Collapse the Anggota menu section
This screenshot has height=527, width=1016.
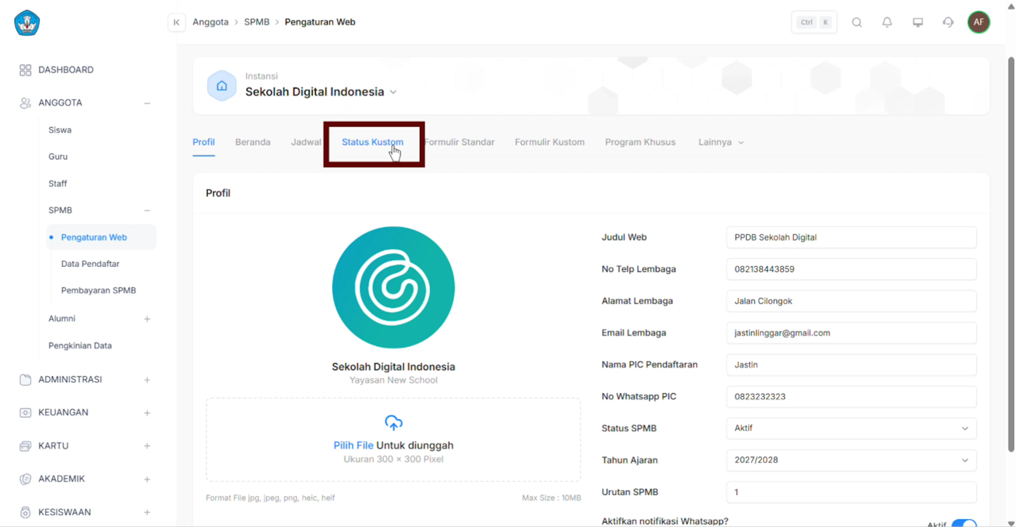pyautogui.click(x=147, y=103)
